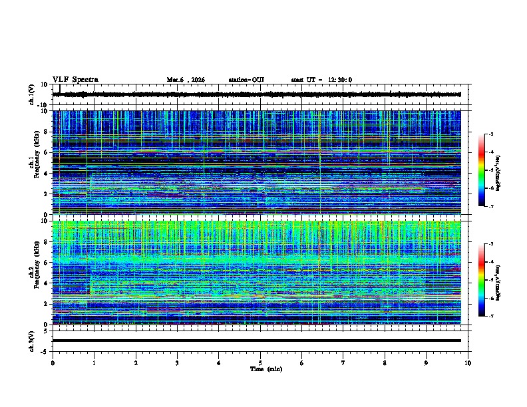The height and width of the screenshot is (407, 527).
Task: Click the '3' tick on the time axis
Action: 177,363
